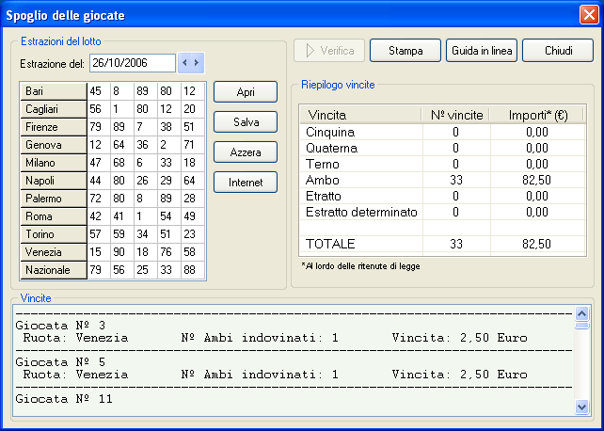This screenshot has height=431, width=604.
Task: Click the Vincita column header
Action: coord(360,115)
